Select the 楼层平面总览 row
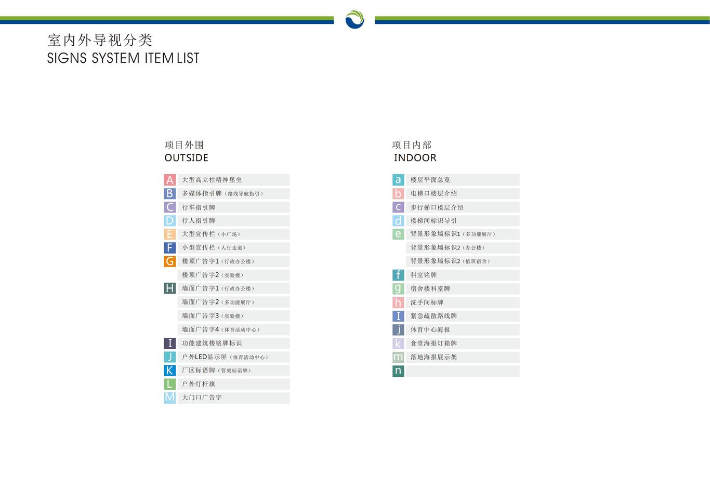 [463, 180]
